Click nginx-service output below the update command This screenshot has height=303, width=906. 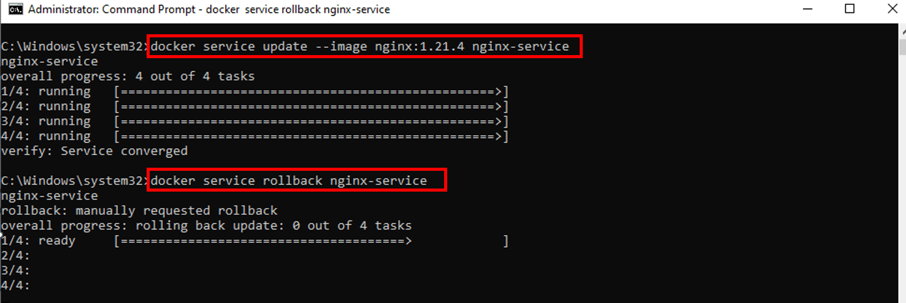[49, 61]
